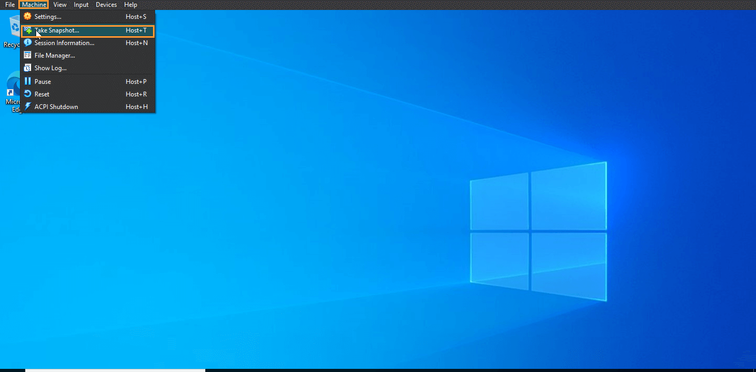
Task: Open the Help menu
Action: (131, 5)
